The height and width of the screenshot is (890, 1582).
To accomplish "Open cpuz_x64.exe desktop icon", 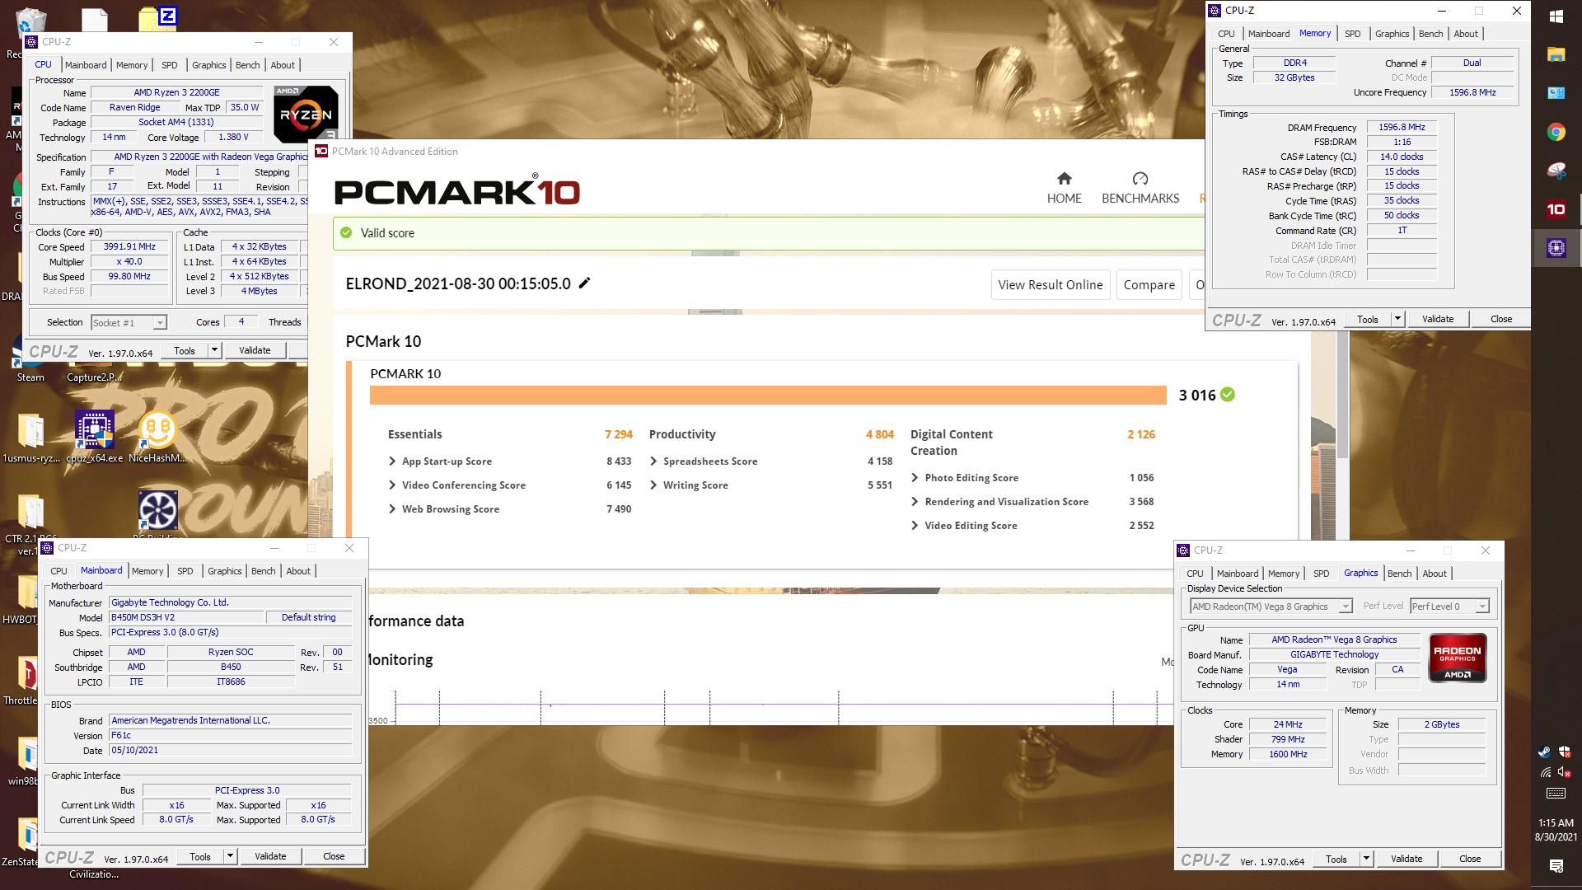I will tap(95, 437).
